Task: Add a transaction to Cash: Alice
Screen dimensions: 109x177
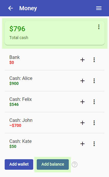Action: [82, 81]
